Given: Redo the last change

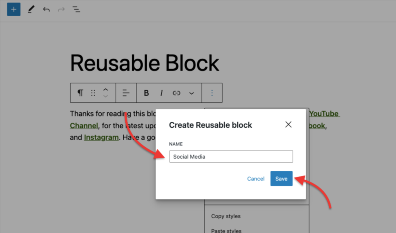Looking at the screenshot, I should pyautogui.click(x=61, y=10).
